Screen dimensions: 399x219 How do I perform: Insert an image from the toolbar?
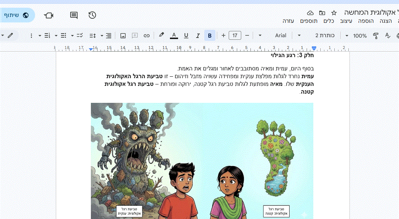click(123, 36)
